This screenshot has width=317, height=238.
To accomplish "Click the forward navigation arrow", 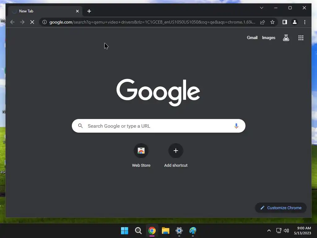I will pos(22,22).
